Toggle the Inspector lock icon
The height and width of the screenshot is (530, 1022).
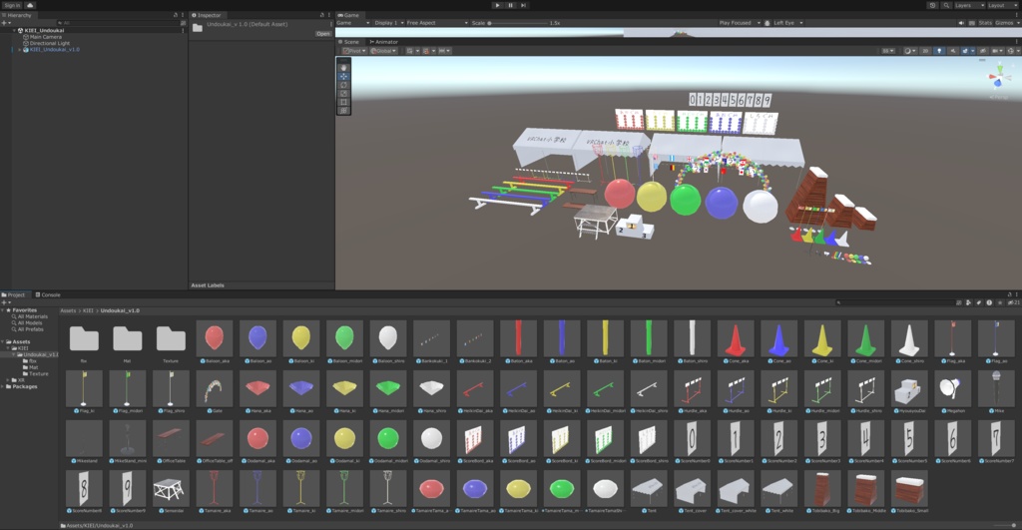click(x=322, y=15)
